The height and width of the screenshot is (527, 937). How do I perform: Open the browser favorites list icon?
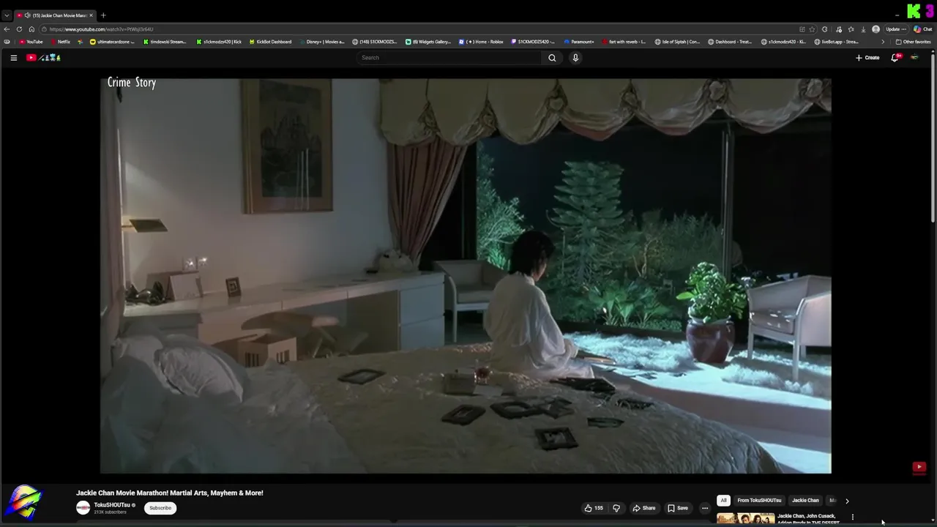(x=851, y=29)
